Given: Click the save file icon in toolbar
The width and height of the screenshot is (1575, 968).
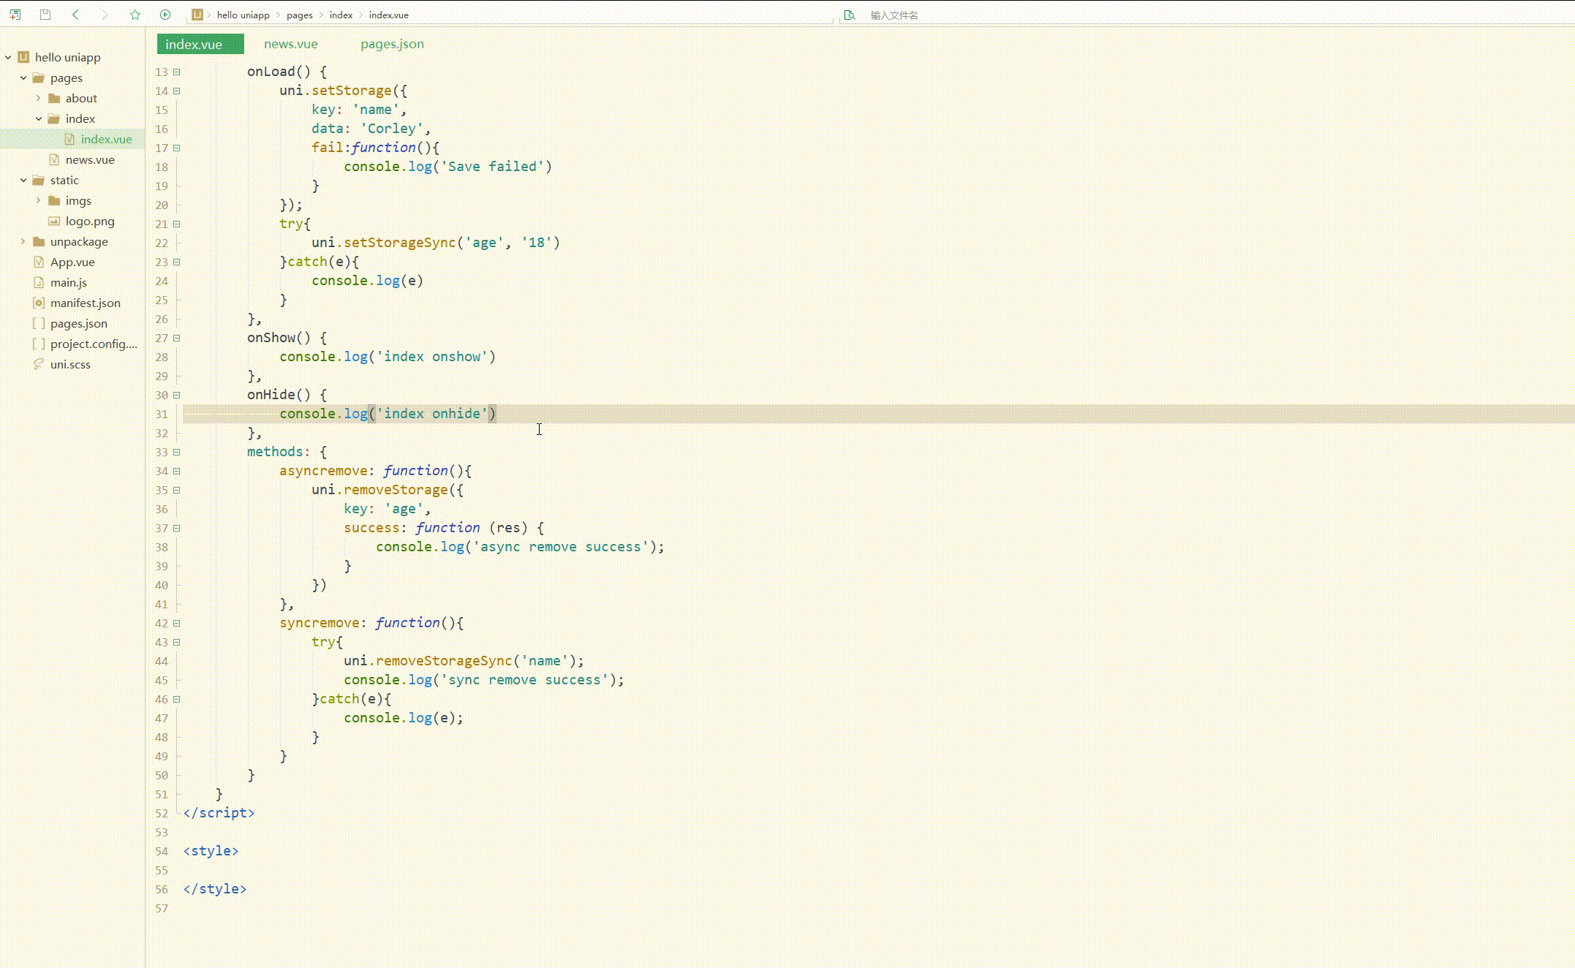Looking at the screenshot, I should coord(45,15).
